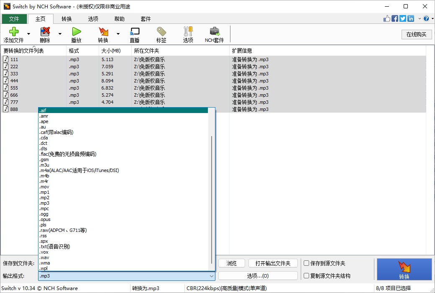Select .aif in the format list
The image size is (435, 293).
(x=123, y=111)
